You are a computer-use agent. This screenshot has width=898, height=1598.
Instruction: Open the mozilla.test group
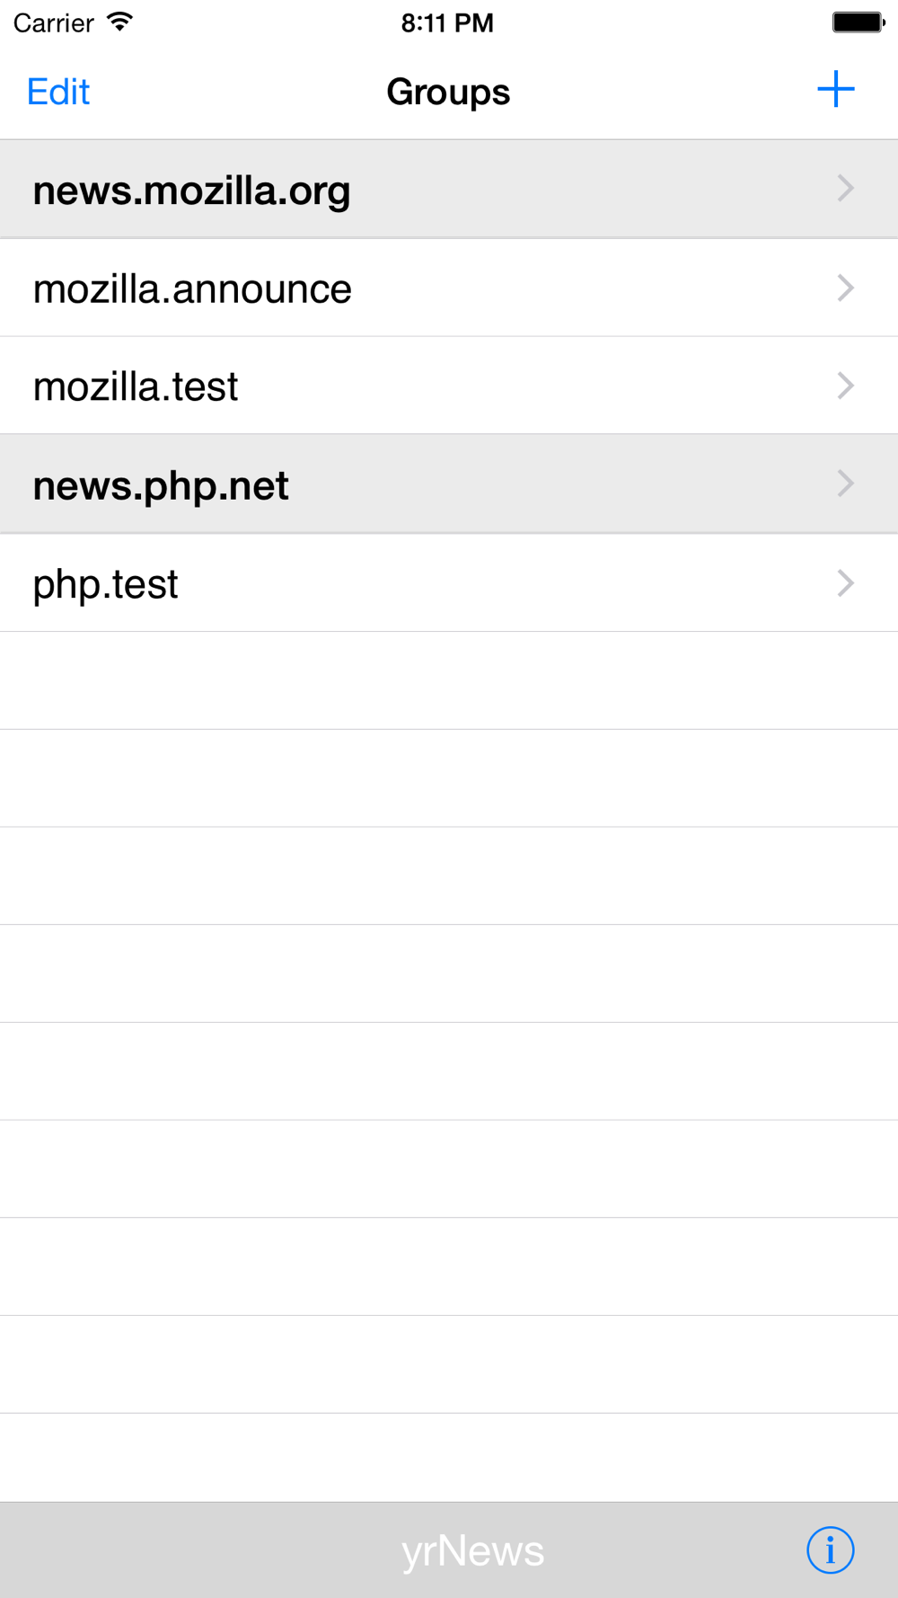(136, 386)
